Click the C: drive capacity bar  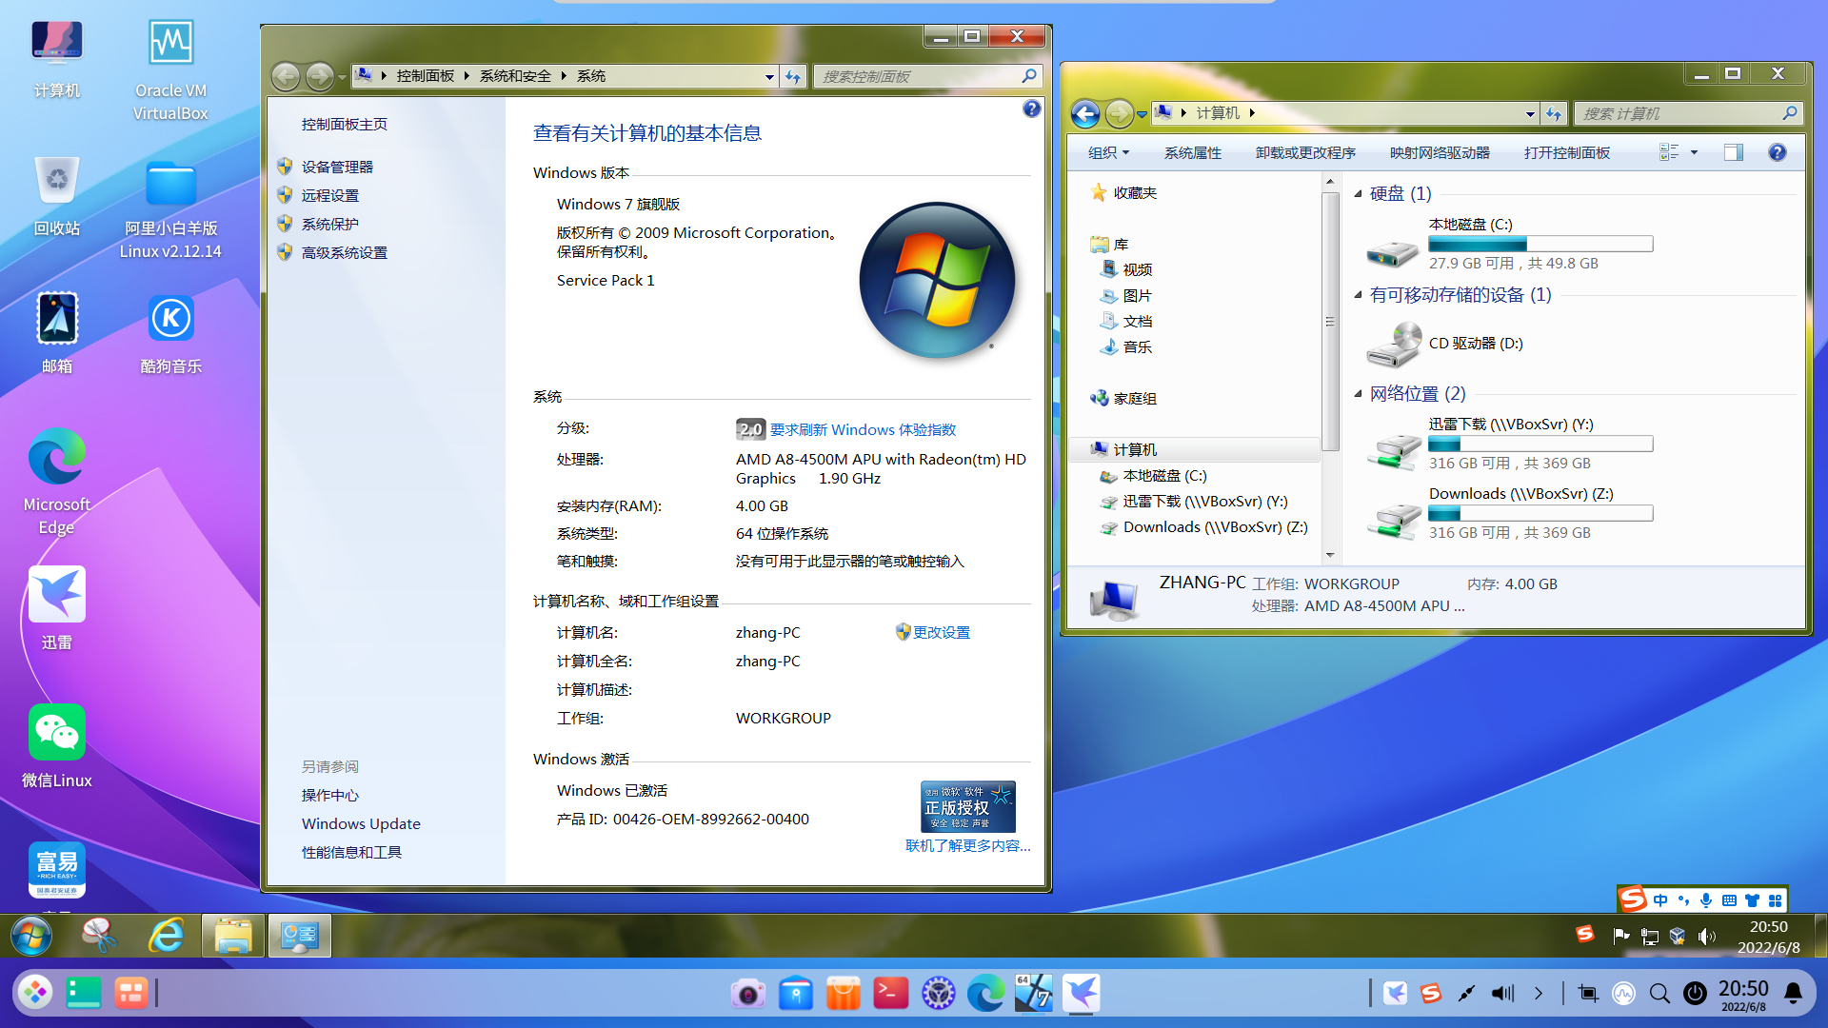tap(1540, 244)
